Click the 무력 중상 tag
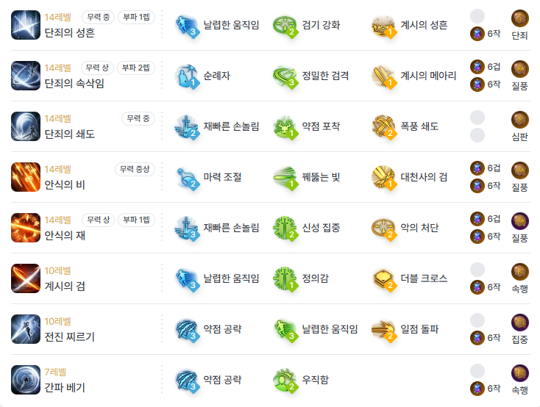540x407 pixels. pos(135,169)
